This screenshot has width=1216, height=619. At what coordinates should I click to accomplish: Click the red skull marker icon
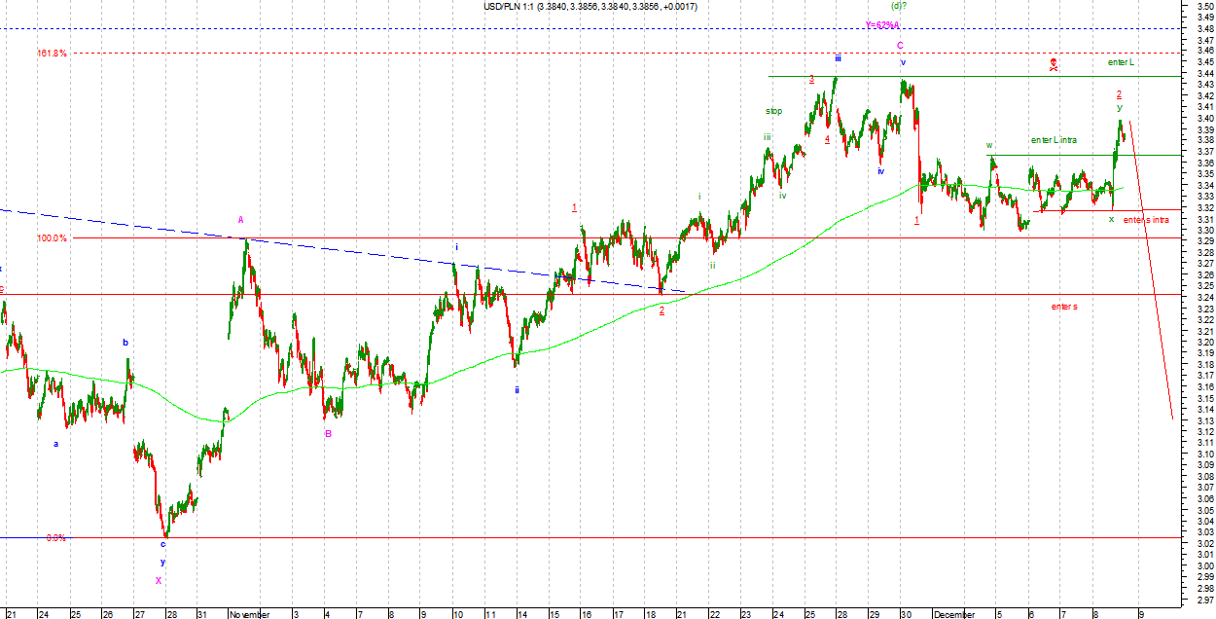coord(1054,65)
